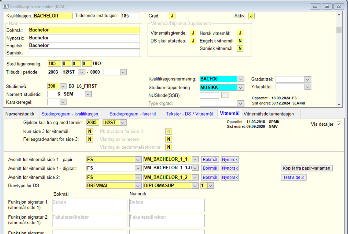Open the Kvalifikasjonsnormering BACH30 dropdown
The image size is (348, 234).
(x=241, y=79)
